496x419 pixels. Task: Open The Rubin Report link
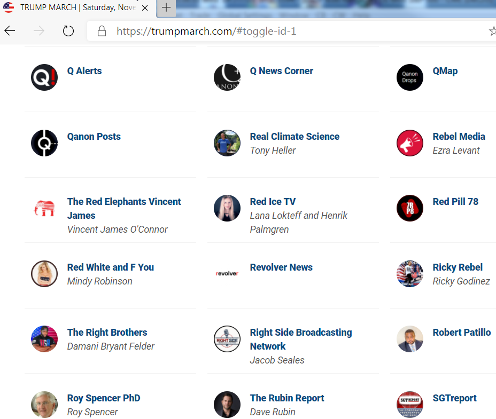pyautogui.click(x=287, y=398)
